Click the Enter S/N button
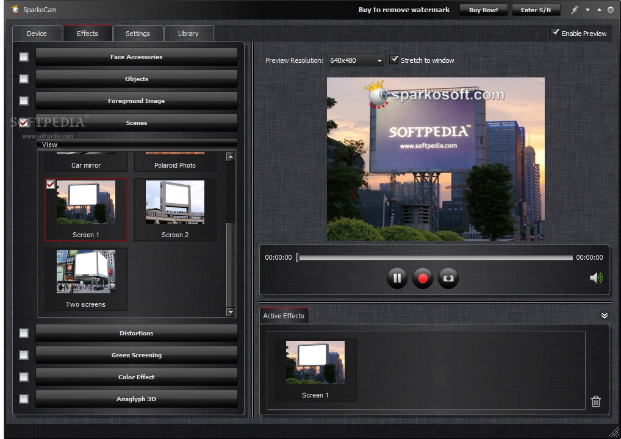The width and height of the screenshot is (621, 439). 536,10
